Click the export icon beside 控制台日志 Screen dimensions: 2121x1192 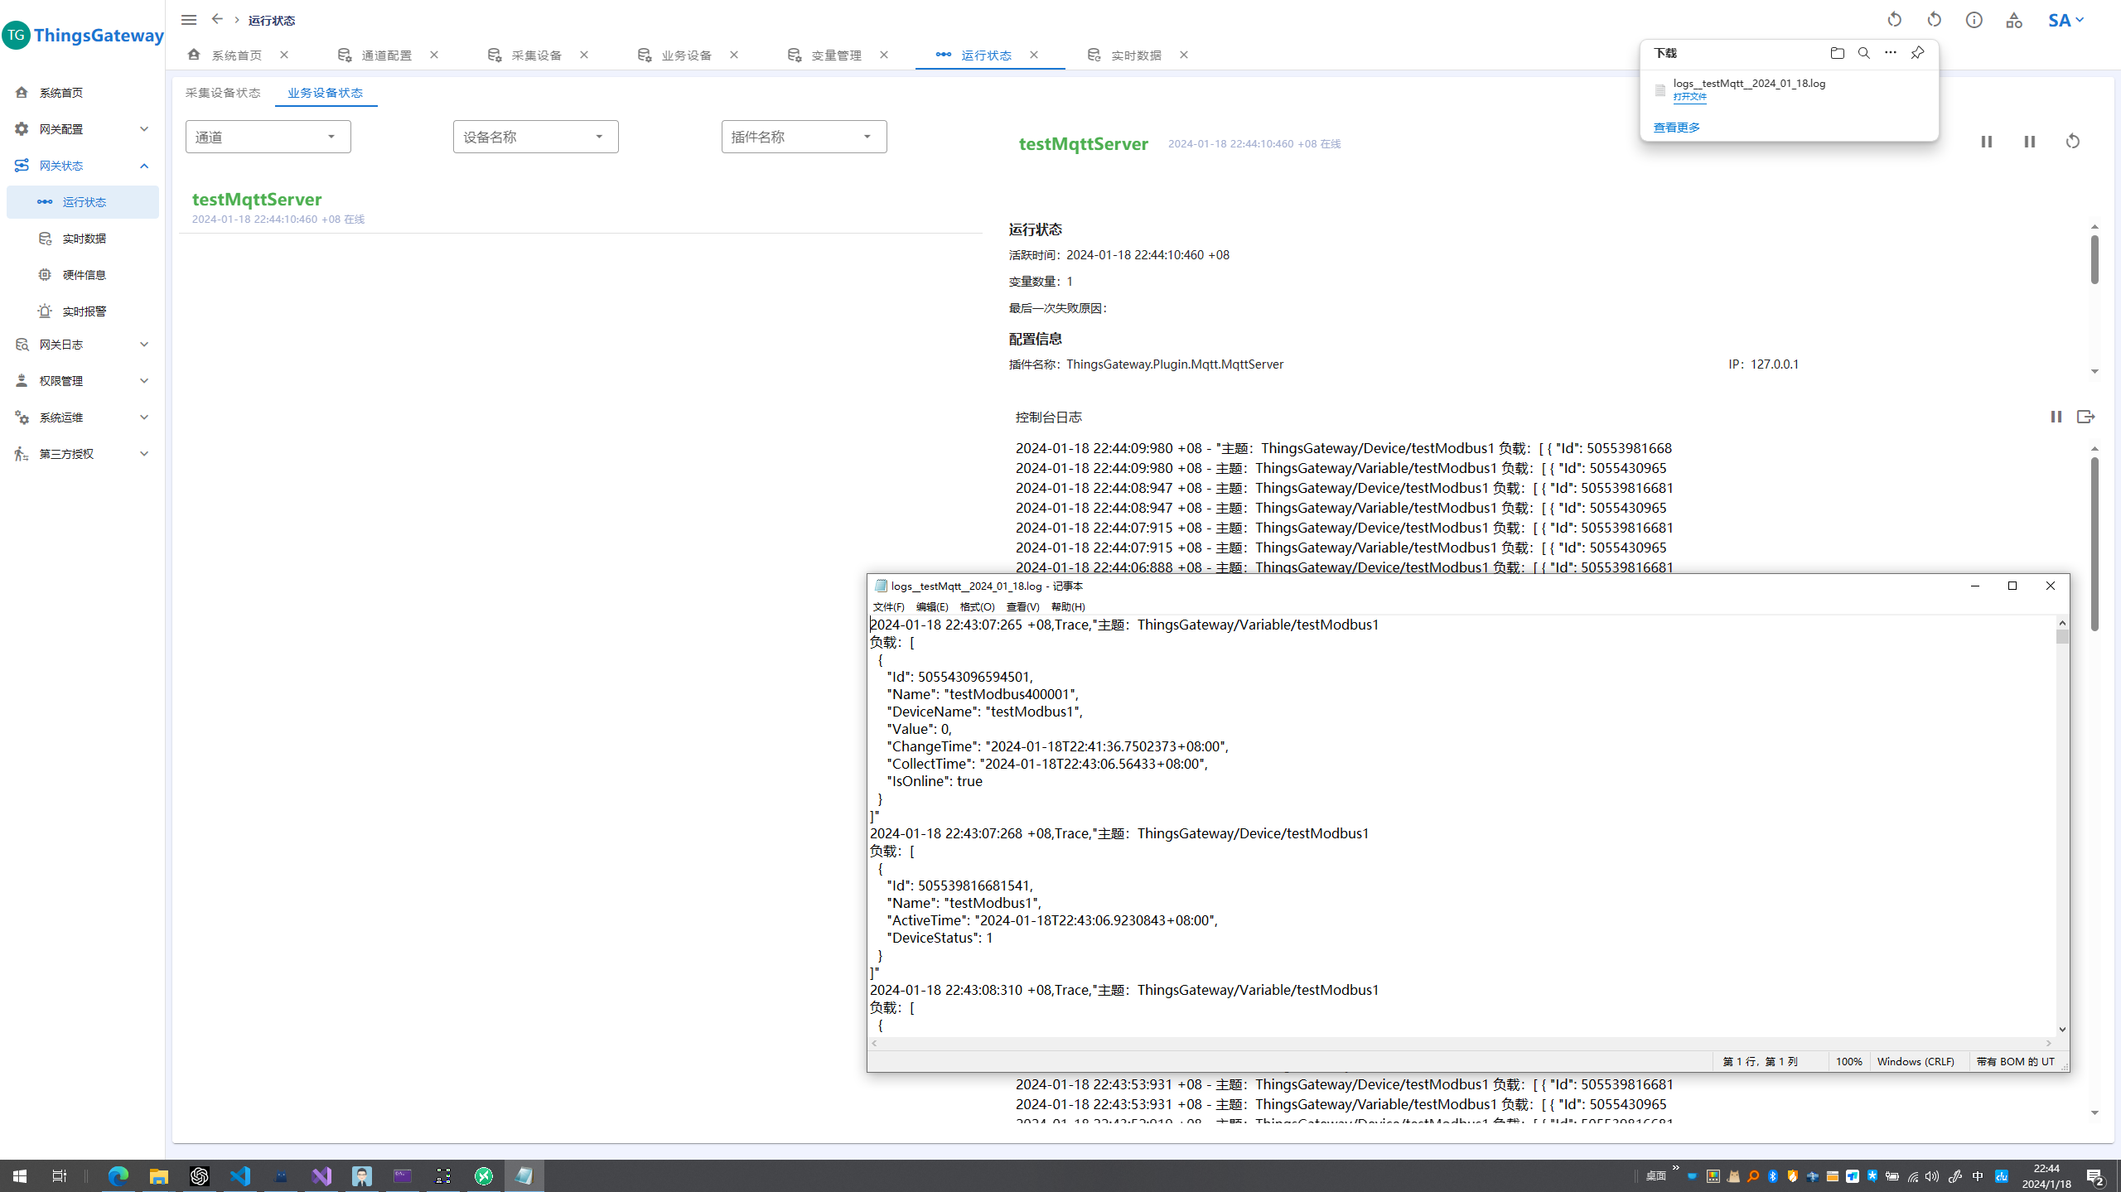pyautogui.click(x=2085, y=417)
